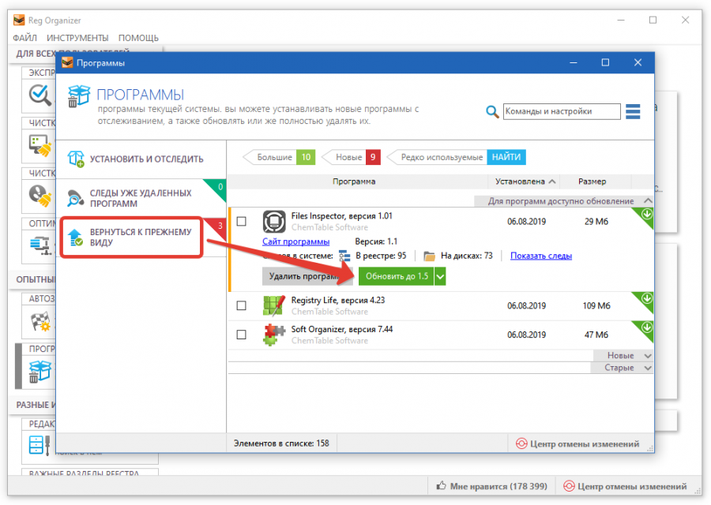Open the Сайт программы link
This screenshot has width=711, height=505.
pyautogui.click(x=295, y=241)
